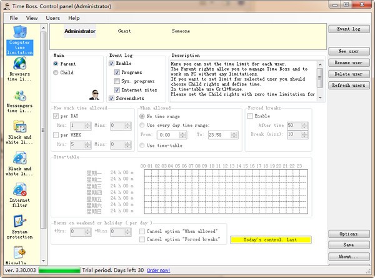Click the Event log button
The width and height of the screenshot is (375, 278).
pos(349,29)
